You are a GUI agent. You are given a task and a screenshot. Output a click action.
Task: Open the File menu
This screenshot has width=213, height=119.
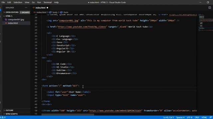(x=3, y=2)
